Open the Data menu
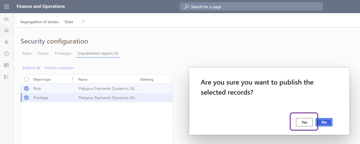The height and width of the screenshot is (144, 360). (69, 22)
